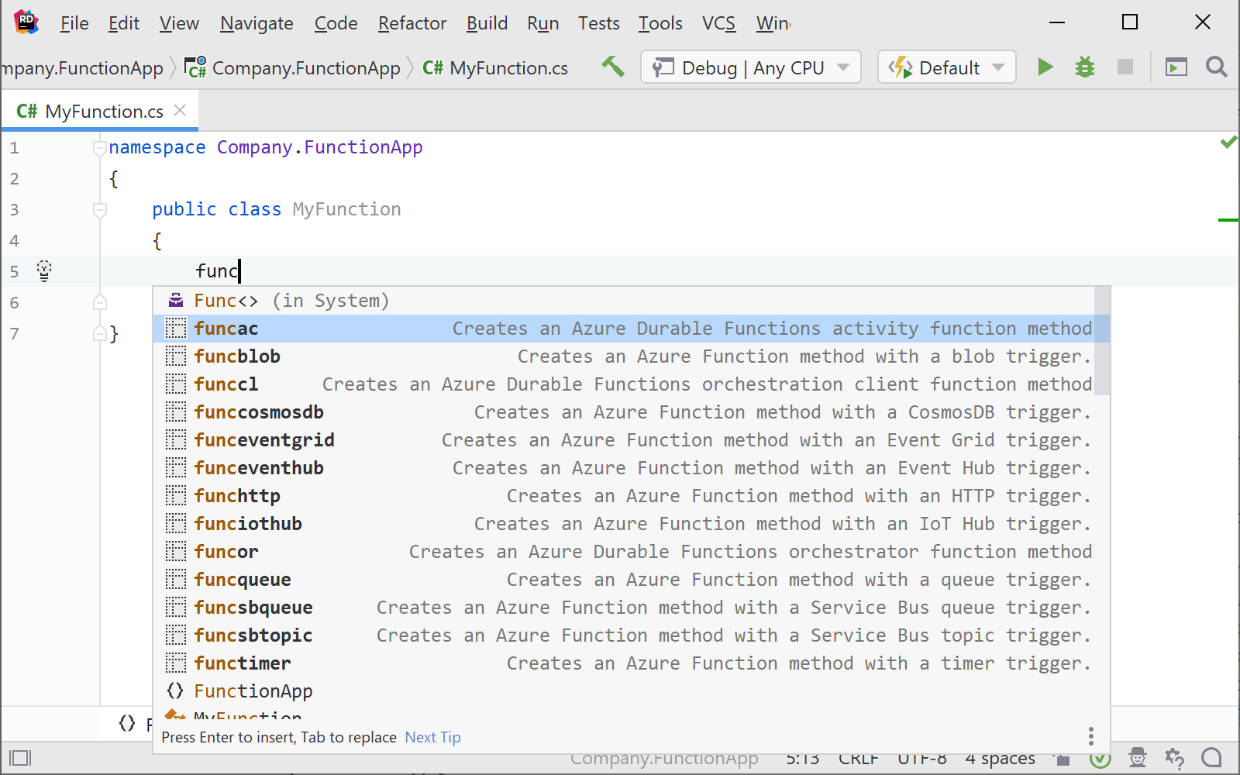Click the green marker in editor error stripe
The height and width of the screenshot is (775, 1240).
pyautogui.click(x=1228, y=220)
